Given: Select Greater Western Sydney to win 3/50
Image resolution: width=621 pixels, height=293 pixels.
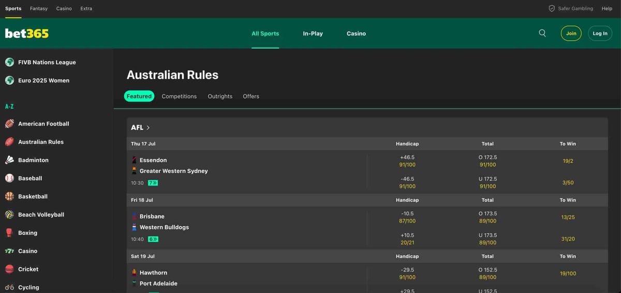Looking at the screenshot, I should click(568, 182).
